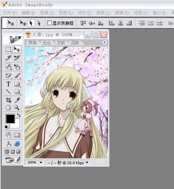Open the document tab flyout arrow menu

pos(105,42)
